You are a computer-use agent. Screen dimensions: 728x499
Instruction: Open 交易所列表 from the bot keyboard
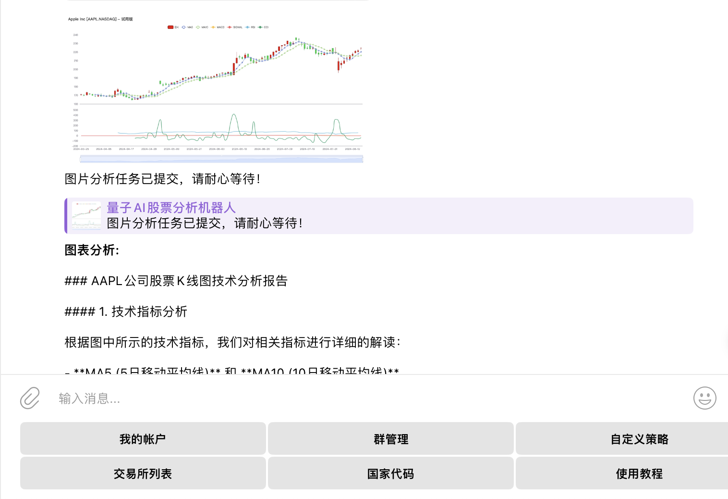(x=143, y=474)
